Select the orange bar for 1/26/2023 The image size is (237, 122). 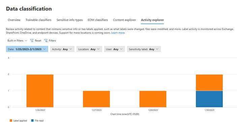click(40, 91)
